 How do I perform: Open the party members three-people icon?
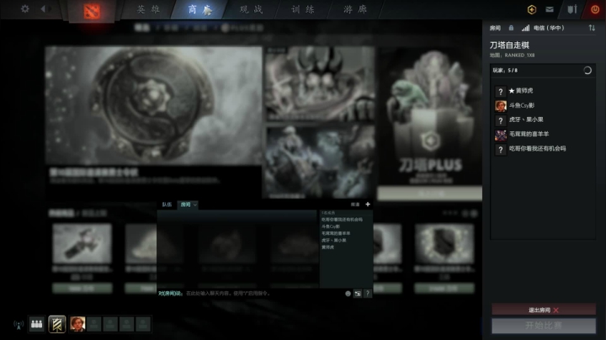coord(37,324)
